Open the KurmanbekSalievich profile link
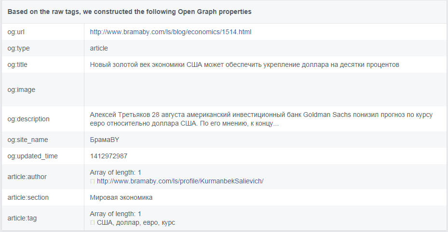Screen dimensions: 448x232 [180, 181]
